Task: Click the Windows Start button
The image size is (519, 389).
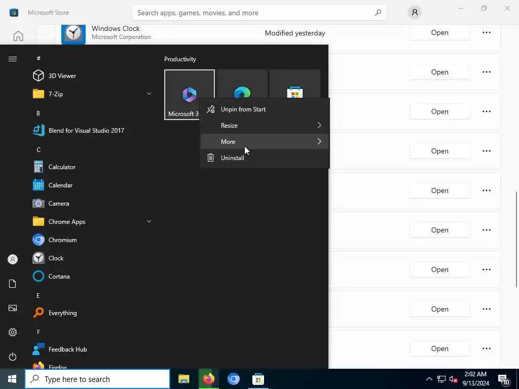Action: click(12, 379)
